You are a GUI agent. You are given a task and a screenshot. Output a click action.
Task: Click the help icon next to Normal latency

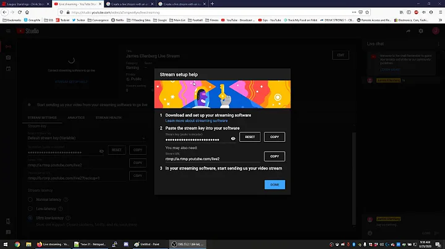coord(66,200)
